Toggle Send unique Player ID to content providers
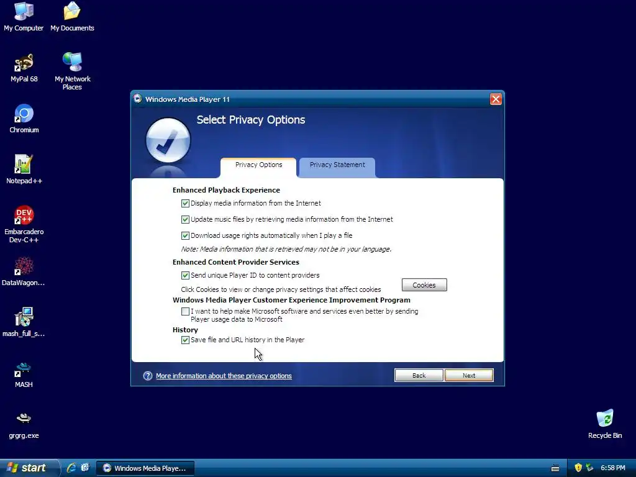636x477 pixels. coord(185,275)
